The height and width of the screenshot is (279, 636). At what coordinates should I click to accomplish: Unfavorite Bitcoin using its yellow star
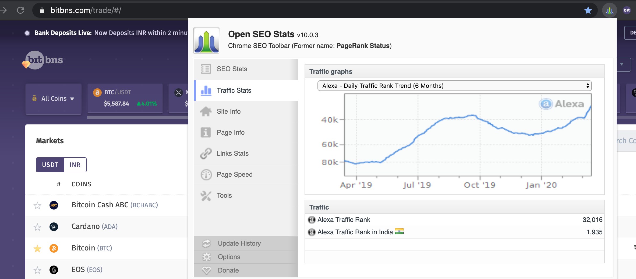pyautogui.click(x=37, y=249)
